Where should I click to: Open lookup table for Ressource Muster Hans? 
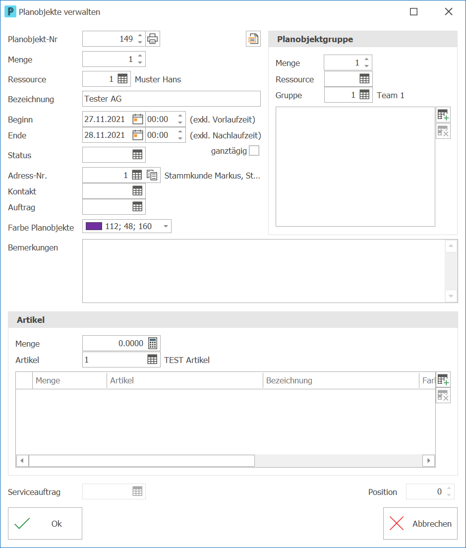(122, 79)
